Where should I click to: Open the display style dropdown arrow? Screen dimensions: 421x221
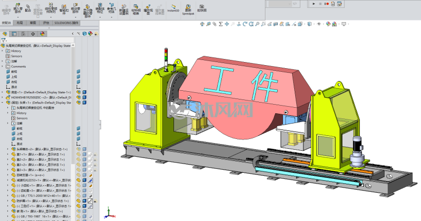[x=314, y=24]
